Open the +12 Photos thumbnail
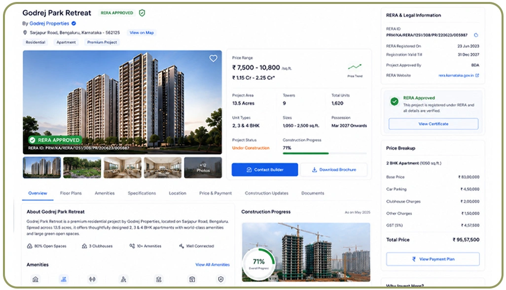506x290 pixels. [203, 167]
